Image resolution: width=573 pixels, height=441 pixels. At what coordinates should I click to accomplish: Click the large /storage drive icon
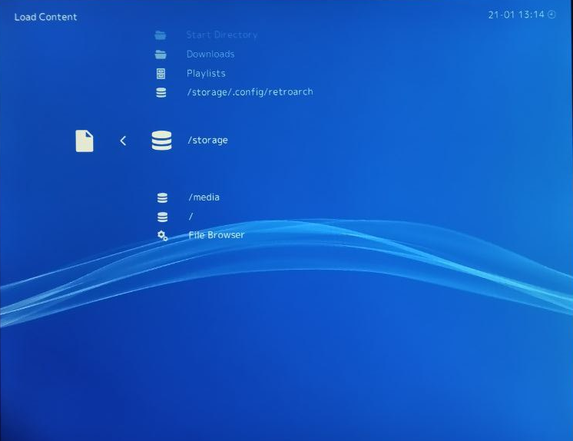(161, 141)
